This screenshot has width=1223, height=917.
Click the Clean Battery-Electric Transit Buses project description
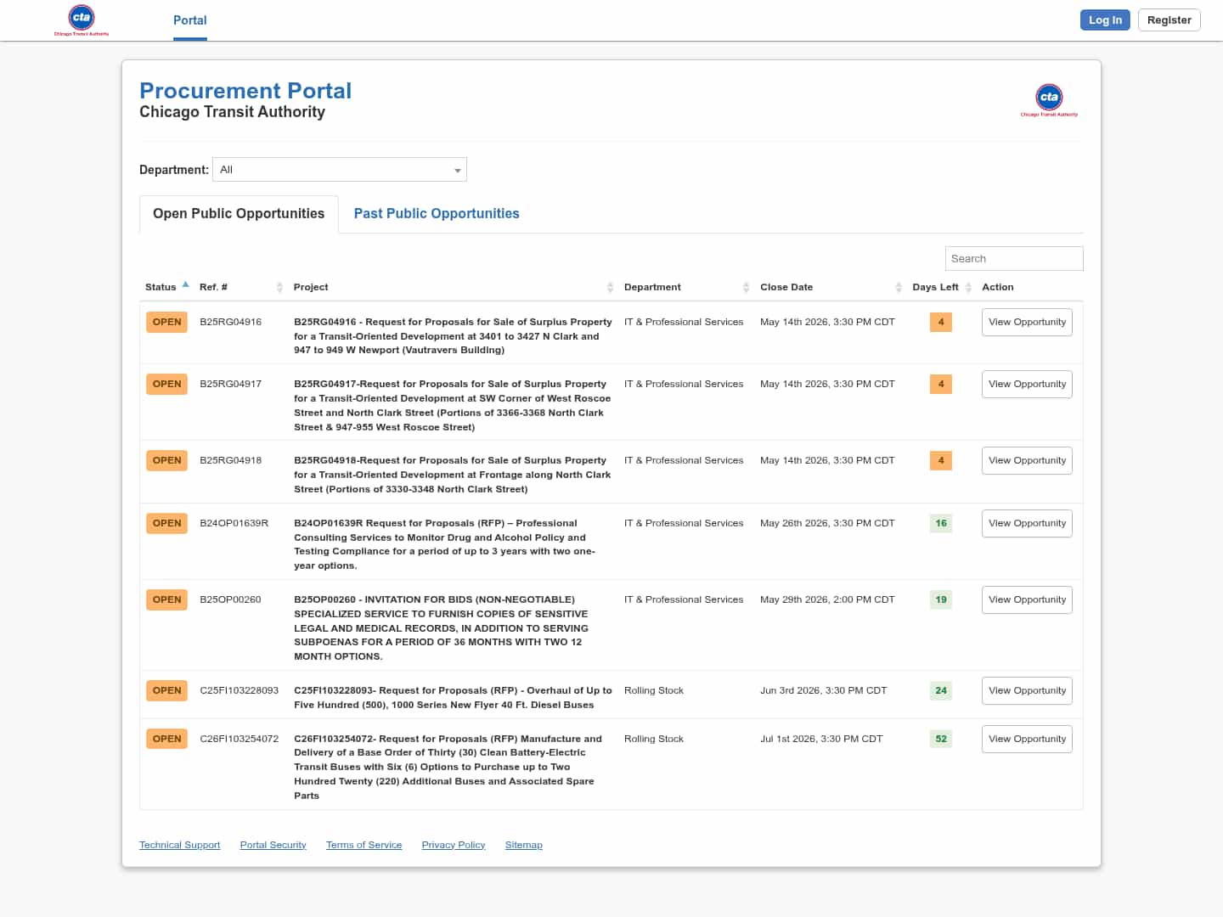coord(448,768)
